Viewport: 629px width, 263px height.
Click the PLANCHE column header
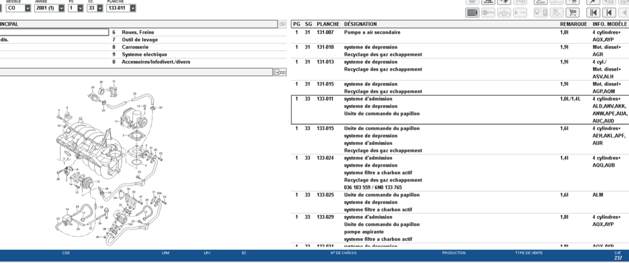pos(328,25)
